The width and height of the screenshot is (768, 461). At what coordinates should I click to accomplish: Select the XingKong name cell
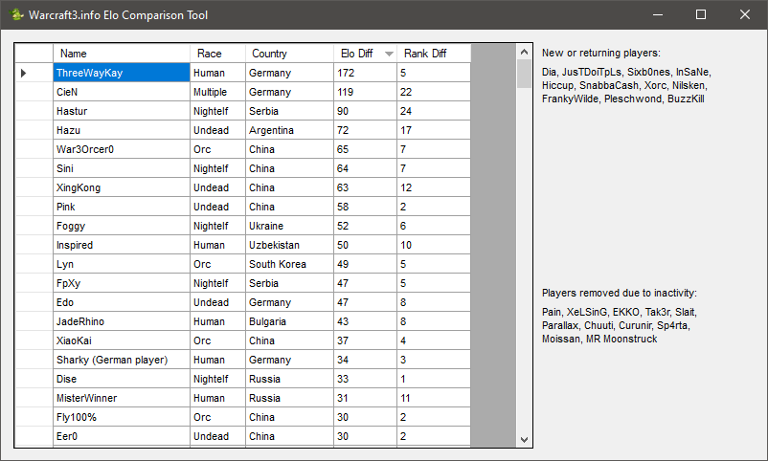tap(122, 187)
